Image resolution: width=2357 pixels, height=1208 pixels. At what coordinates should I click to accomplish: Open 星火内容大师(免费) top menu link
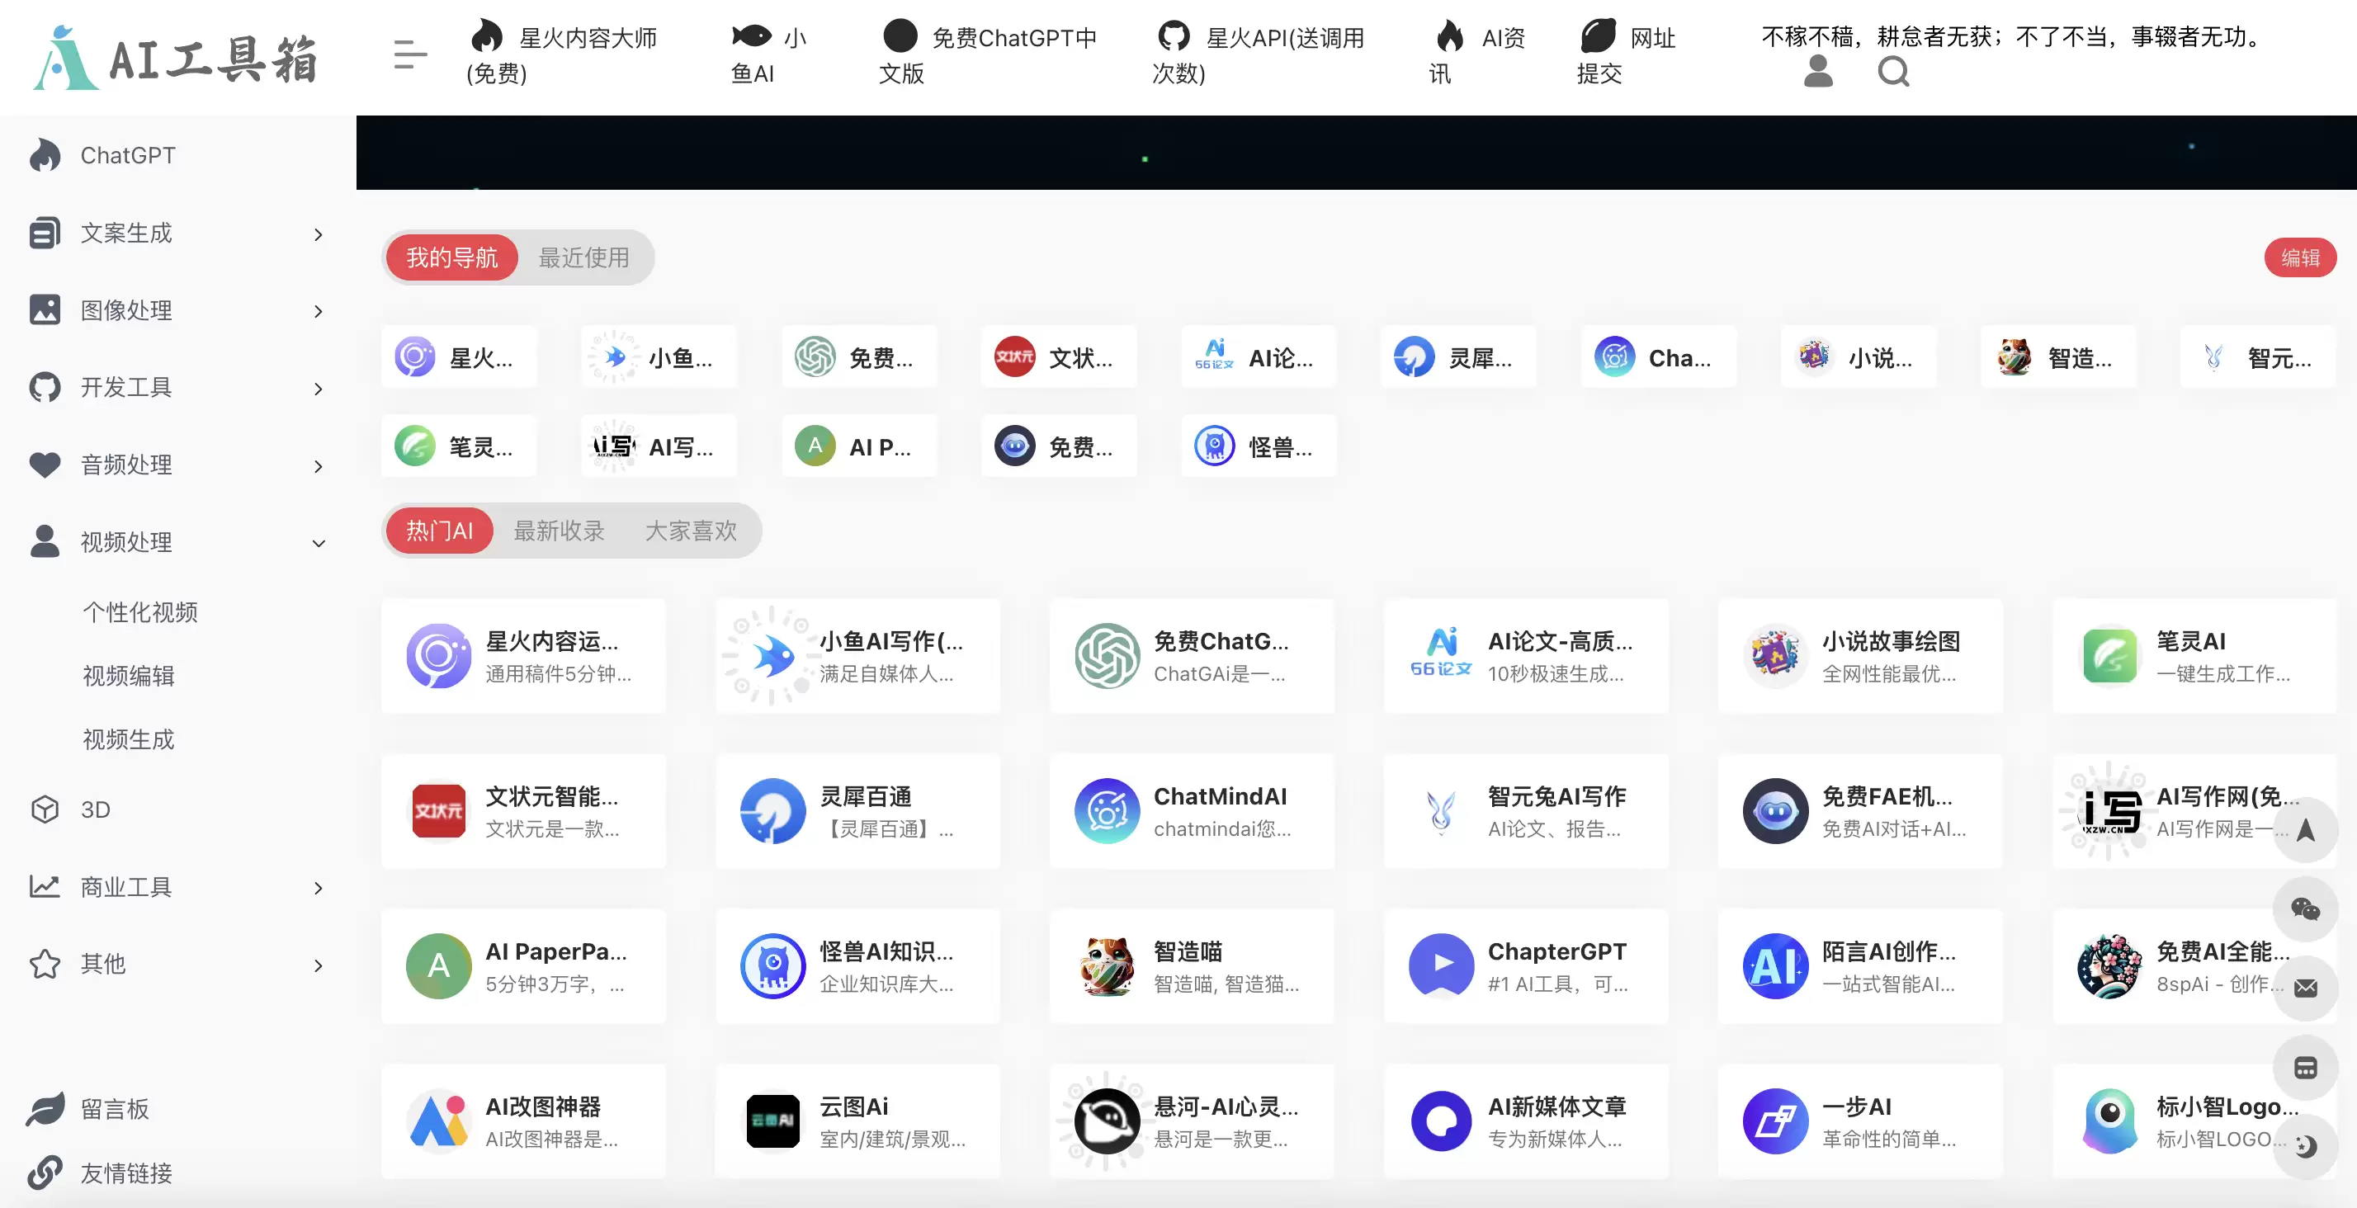tap(563, 55)
